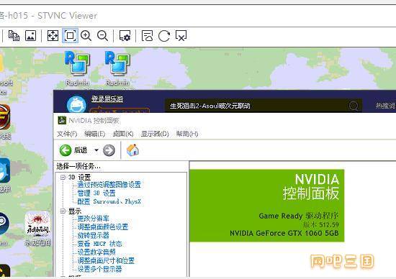Image resolution: width=396 pixels, height=279 pixels.
Task: Open the 帮助(H) menu
Action: pyautogui.click(x=187, y=134)
